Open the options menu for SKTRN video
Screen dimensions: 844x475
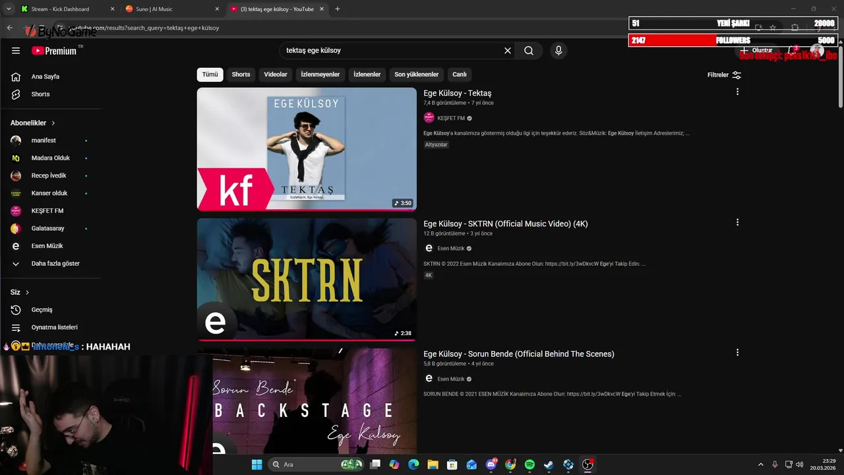tap(737, 222)
